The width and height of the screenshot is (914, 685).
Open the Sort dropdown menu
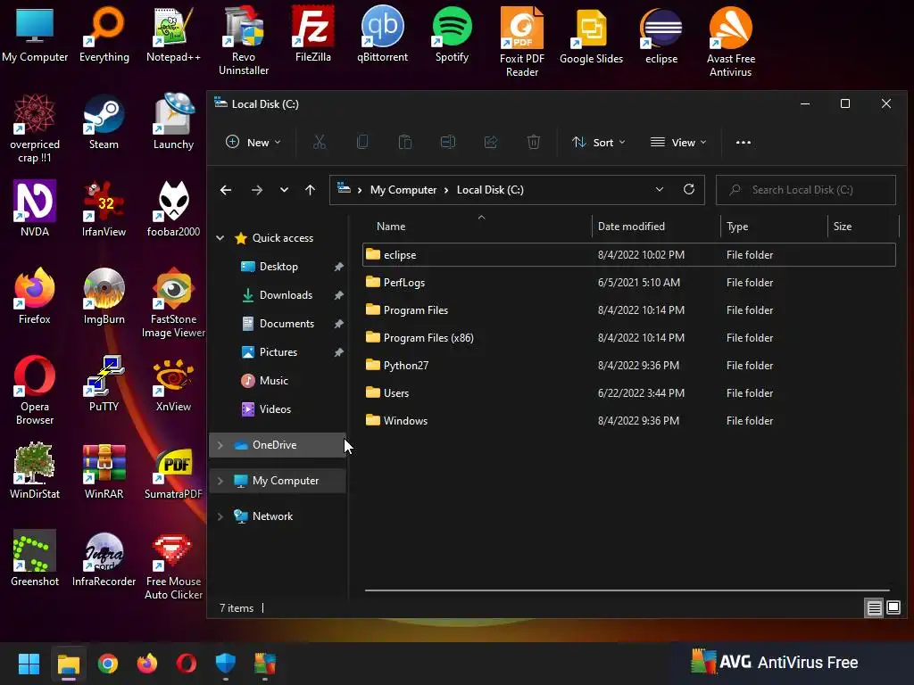coord(598,142)
